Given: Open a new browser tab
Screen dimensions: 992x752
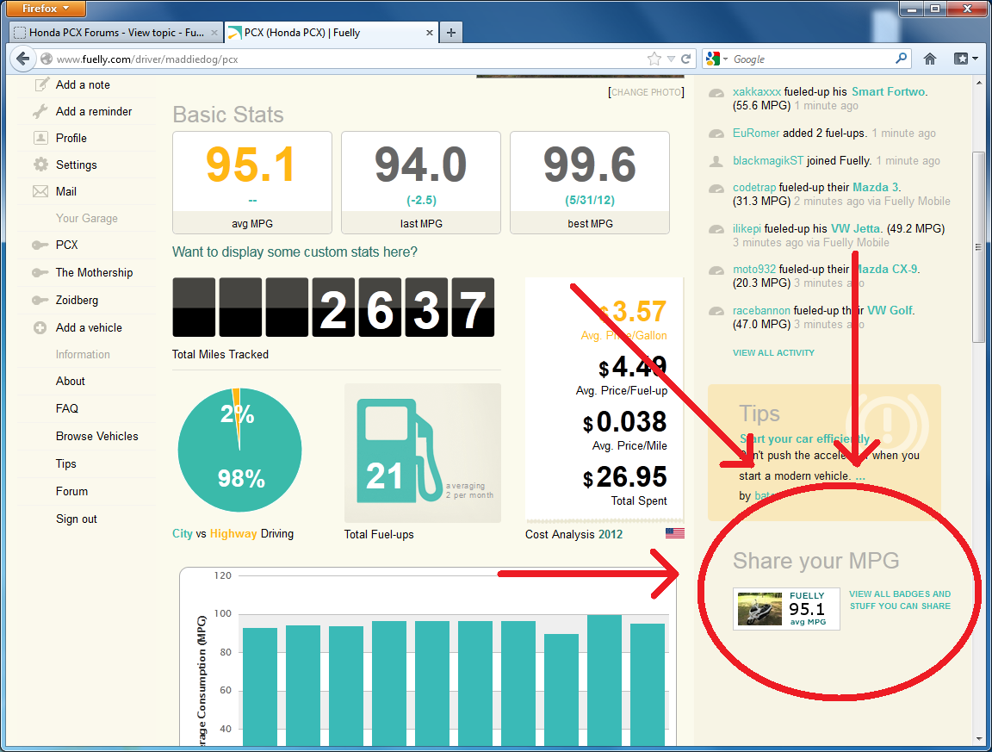Looking at the screenshot, I should [x=450, y=33].
